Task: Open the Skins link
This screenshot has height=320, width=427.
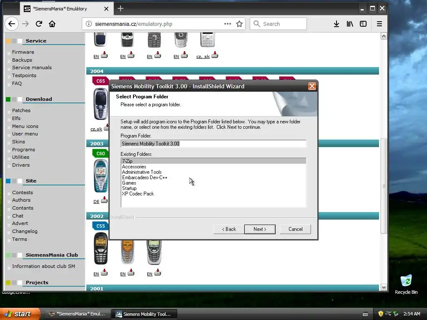Action: (x=18, y=142)
